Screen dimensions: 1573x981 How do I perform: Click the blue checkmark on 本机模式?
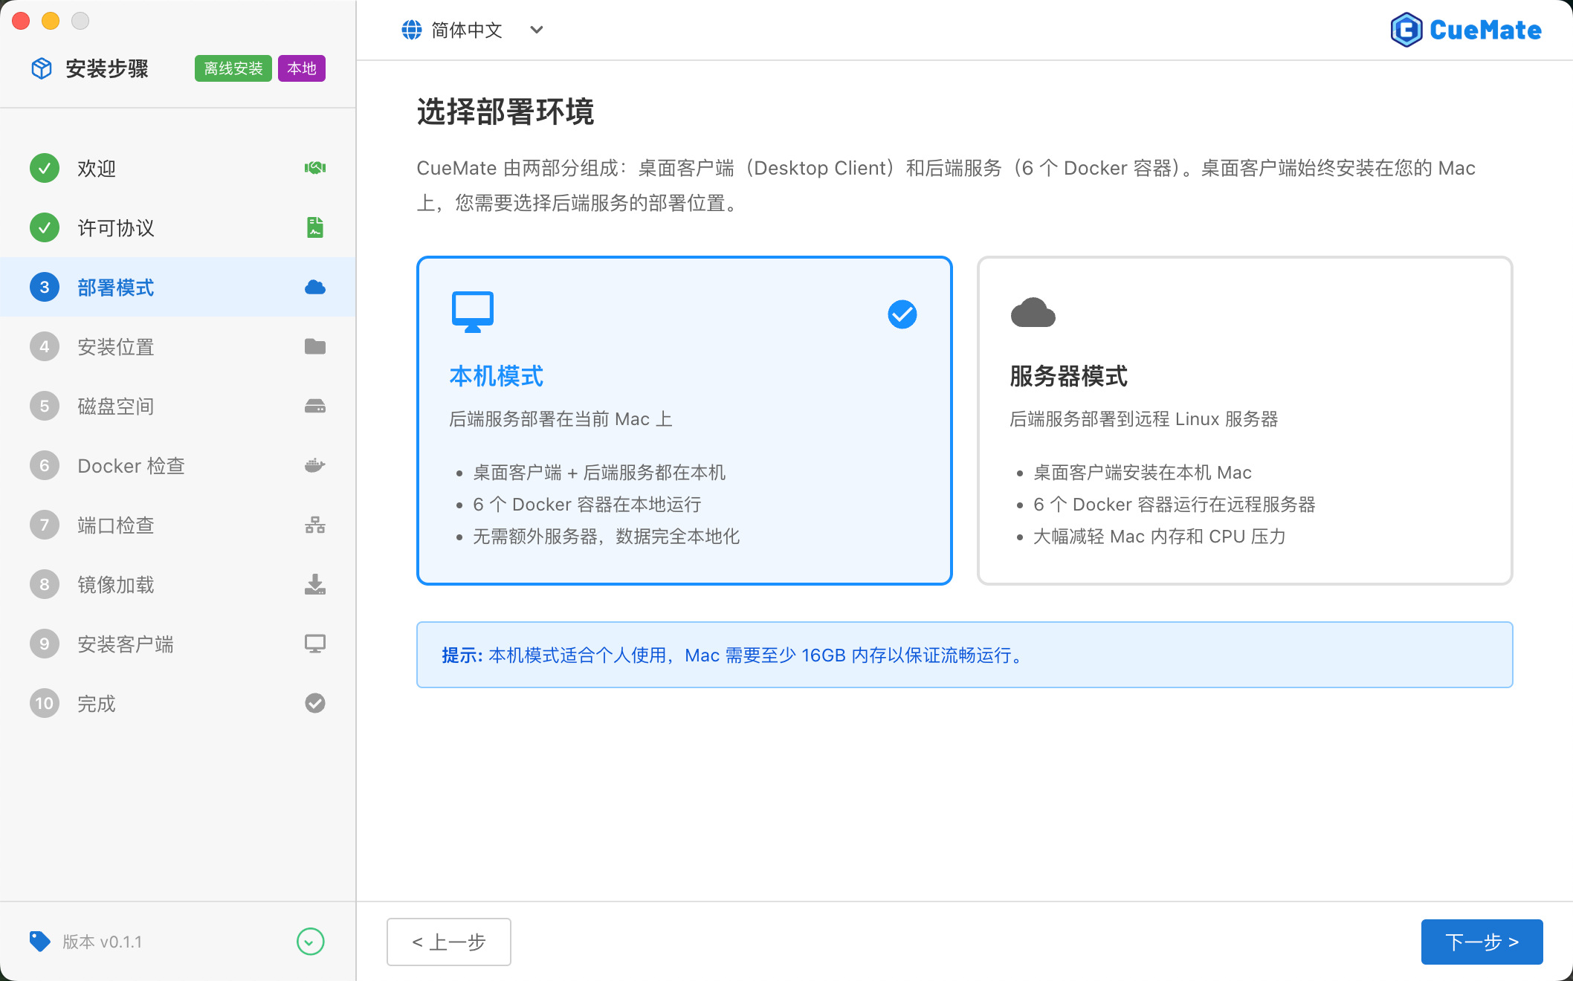[x=901, y=314]
